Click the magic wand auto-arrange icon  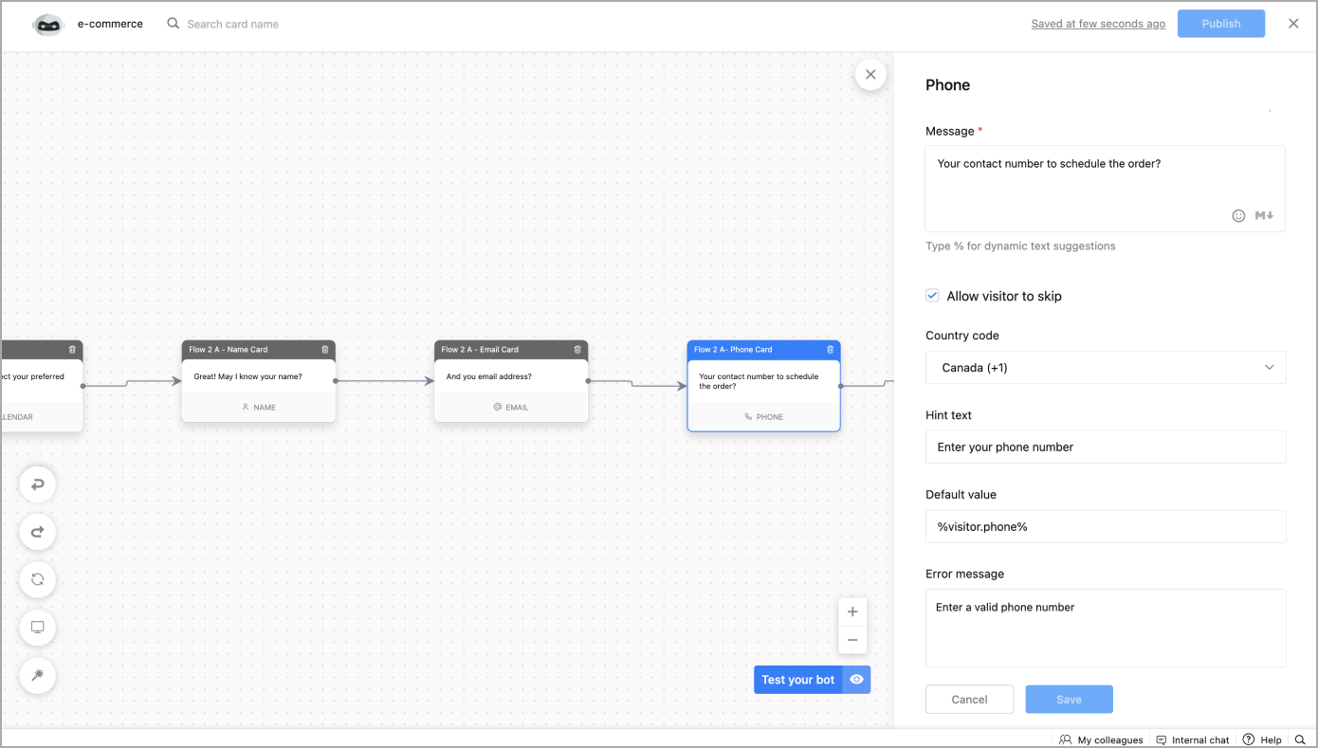coord(38,675)
